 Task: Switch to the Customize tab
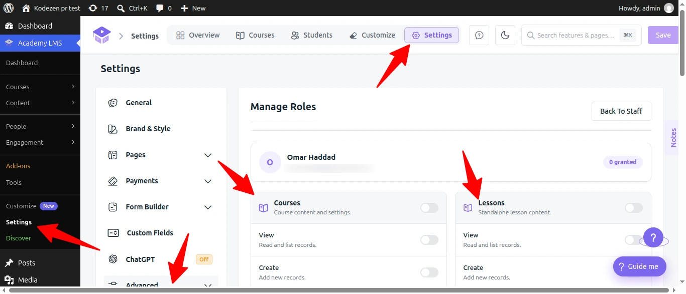(x=372, y=35)
